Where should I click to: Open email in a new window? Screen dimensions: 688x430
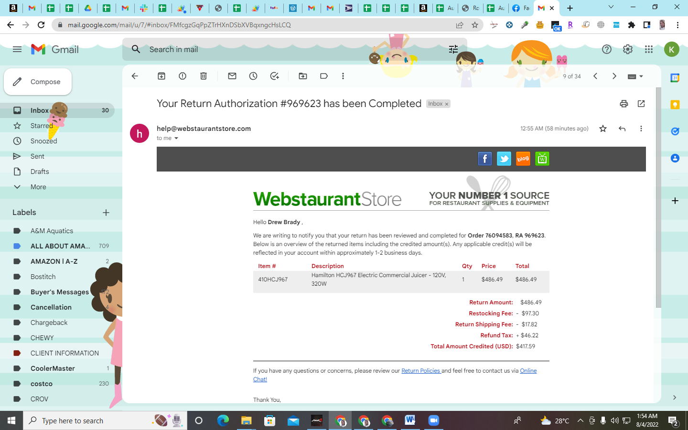coord(641,104)
